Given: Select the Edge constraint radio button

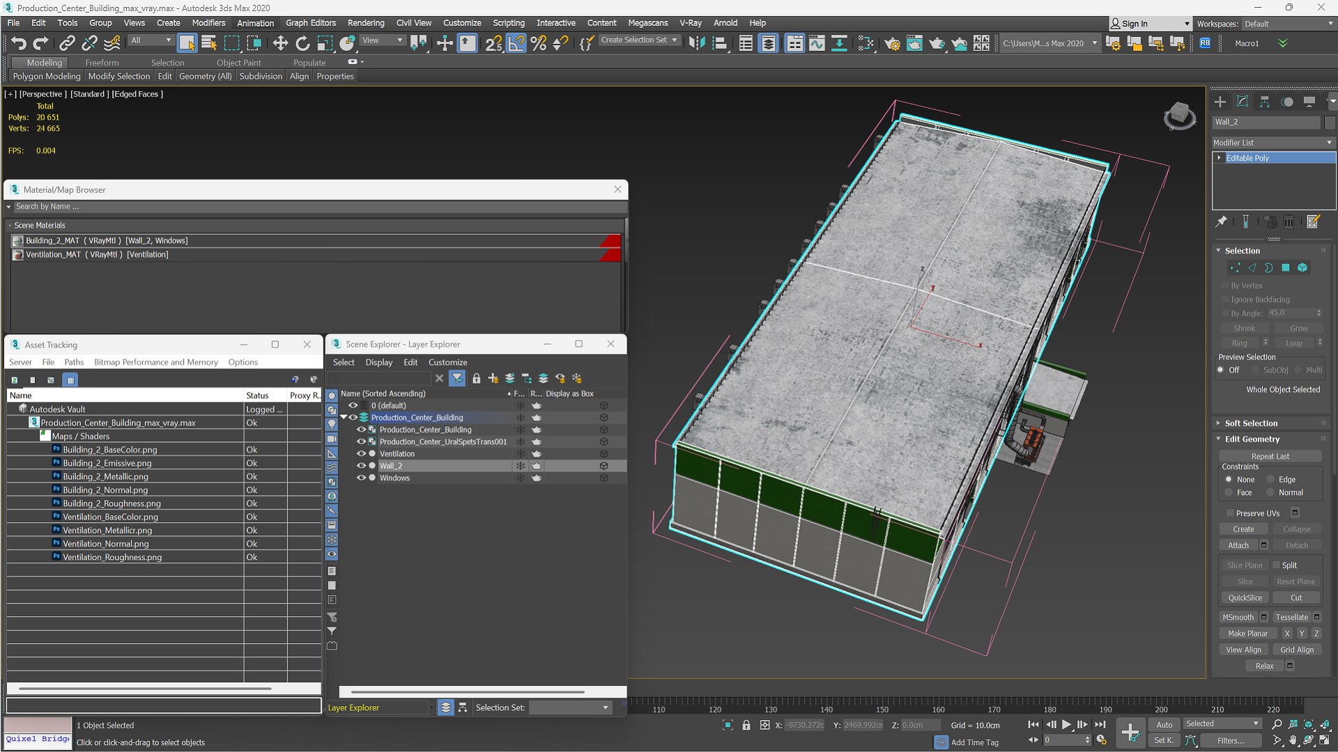Looking at the screenshot, I should click(x=1270, y=480).
